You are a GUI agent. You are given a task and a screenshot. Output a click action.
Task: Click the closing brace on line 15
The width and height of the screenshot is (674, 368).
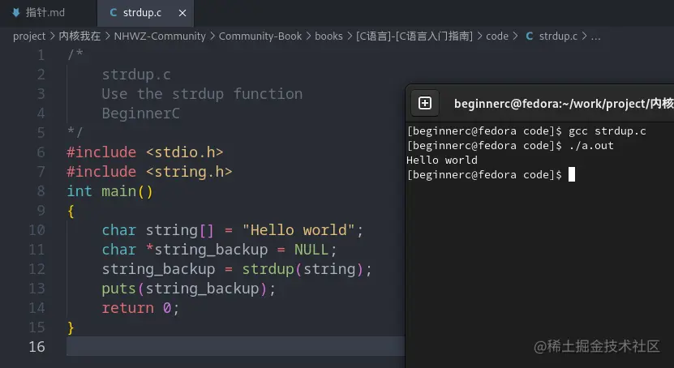[x=71, y=327]
